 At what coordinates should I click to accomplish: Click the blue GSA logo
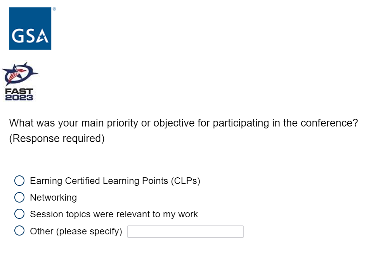point(30,28)
